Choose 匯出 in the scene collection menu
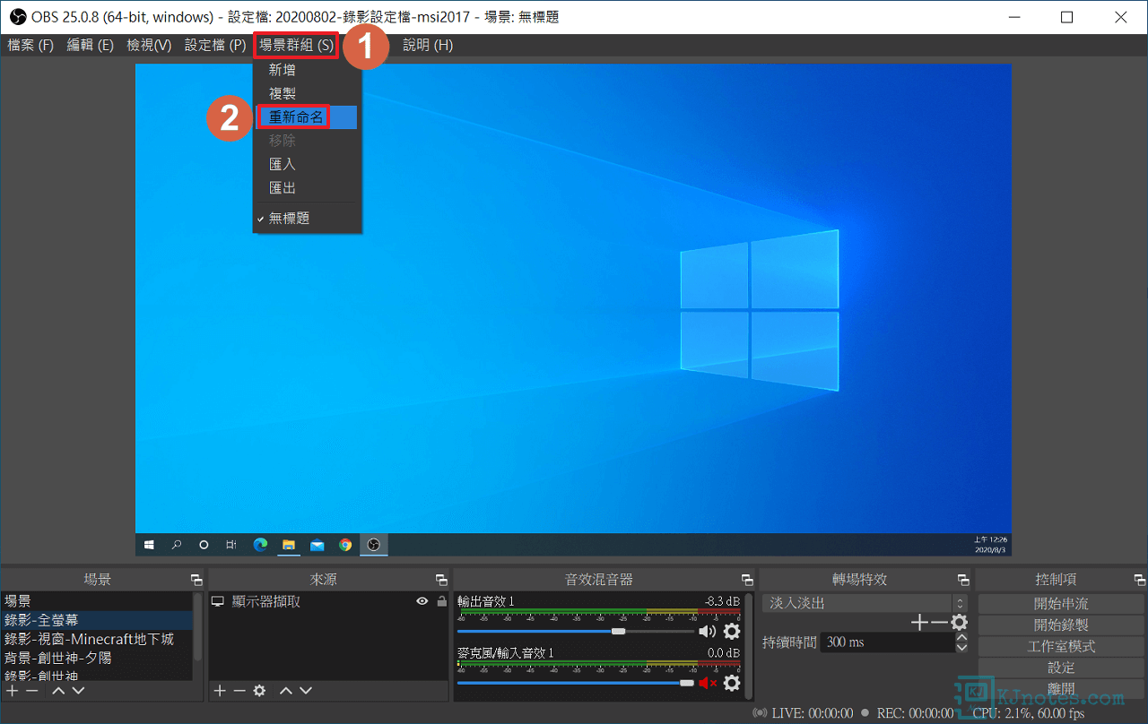 (x=307, y=188)
